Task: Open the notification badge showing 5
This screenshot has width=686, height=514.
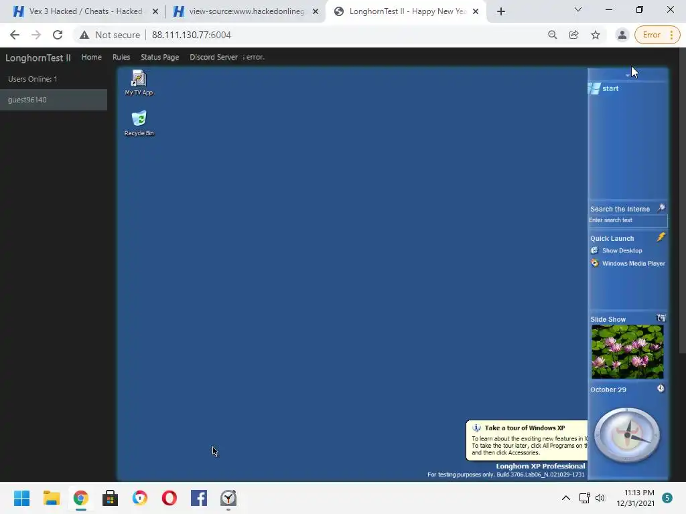Action: pos(667,498)
